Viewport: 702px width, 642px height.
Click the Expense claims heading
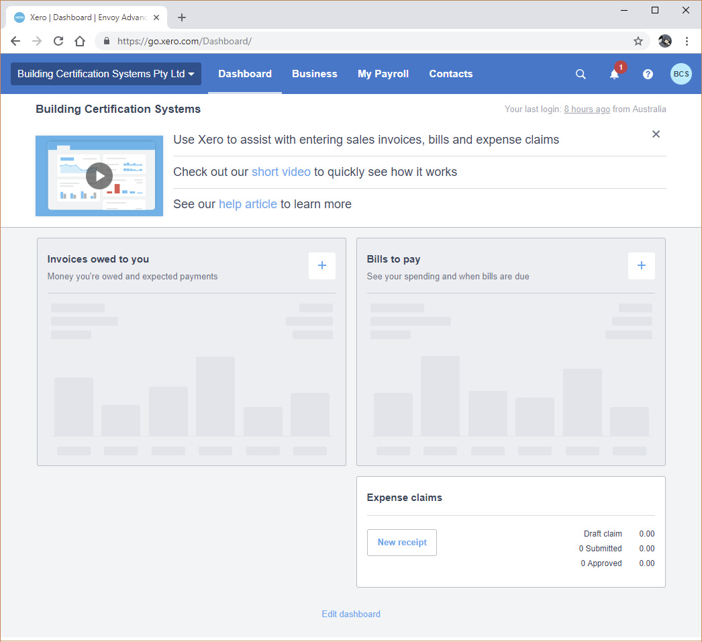click(x=404, y=498)
